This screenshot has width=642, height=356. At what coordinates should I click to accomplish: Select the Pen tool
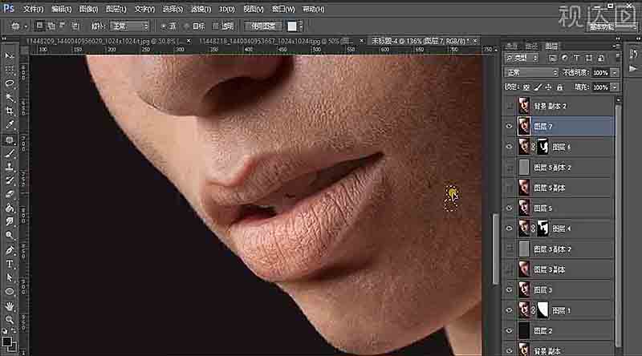pyautogui.click(x=10, y=250)
